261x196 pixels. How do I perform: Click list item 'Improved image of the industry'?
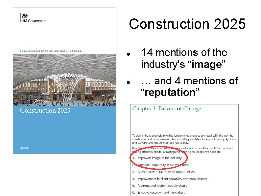coord(160,158)
